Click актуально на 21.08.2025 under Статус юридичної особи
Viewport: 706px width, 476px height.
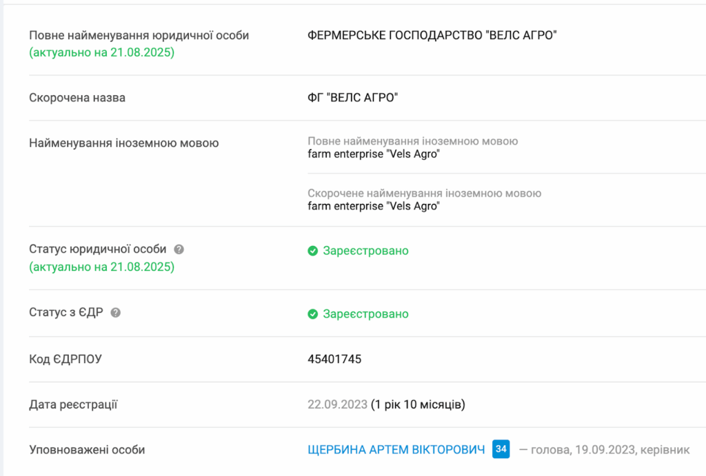point(102,267)
